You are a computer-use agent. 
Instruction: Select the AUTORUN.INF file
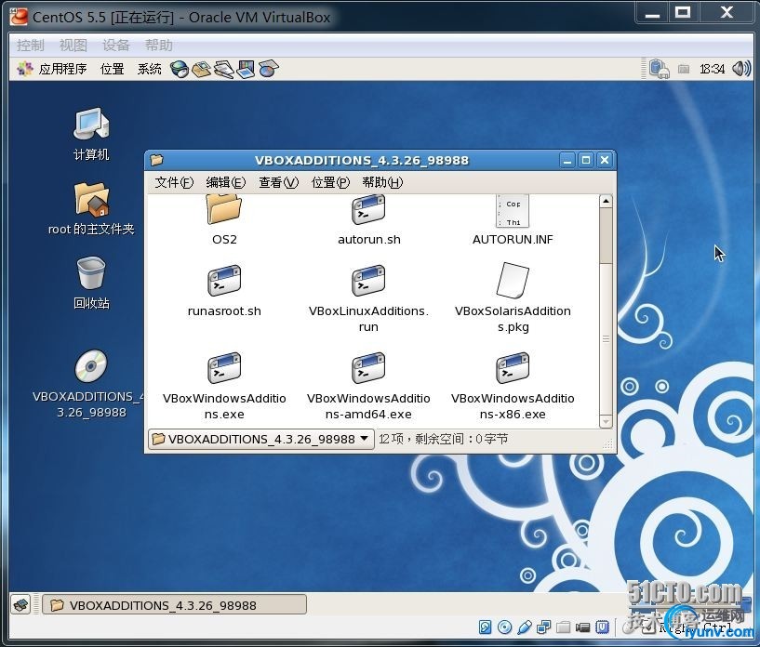click(x=513, y=220)
